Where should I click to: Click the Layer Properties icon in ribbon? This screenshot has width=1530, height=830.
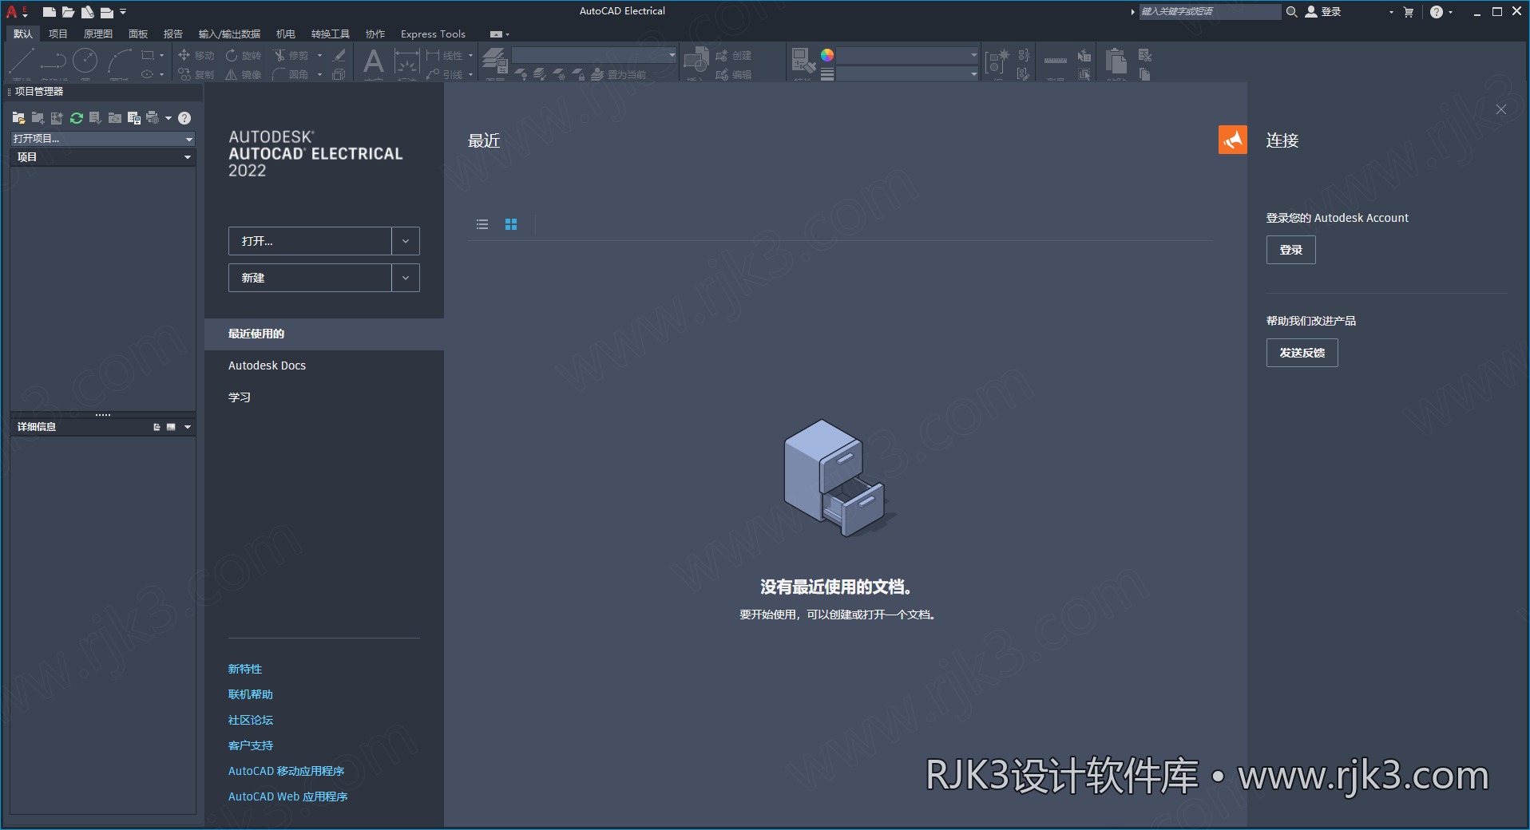494,61
